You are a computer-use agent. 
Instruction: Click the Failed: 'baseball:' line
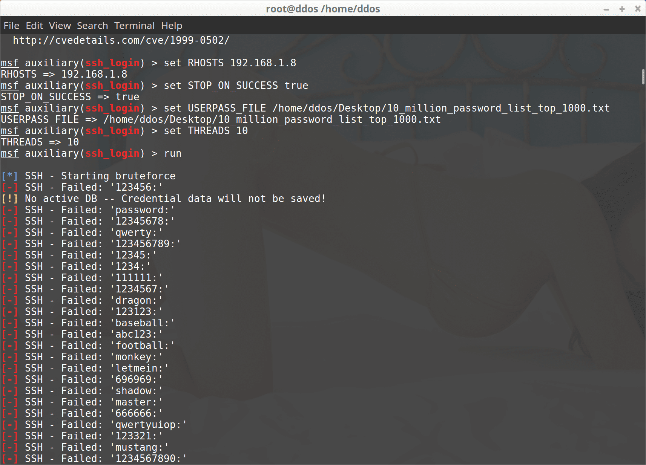point(88,323)
